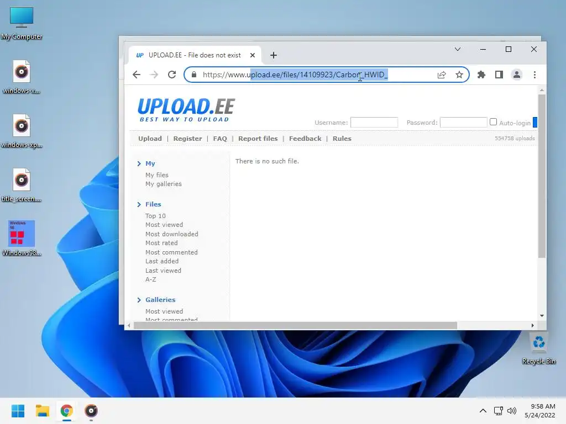566x424 pixels.
Task: Toggle the browser side panel icon
Action: [499, 75]
